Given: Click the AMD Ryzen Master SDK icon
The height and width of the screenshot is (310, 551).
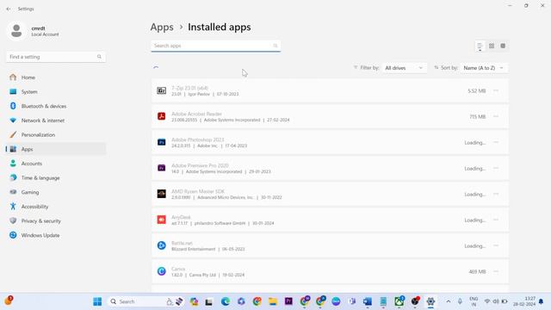Looking at the screenshot, I should (161, 194).
